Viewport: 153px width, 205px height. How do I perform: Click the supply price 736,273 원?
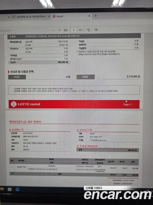[63, 42]
